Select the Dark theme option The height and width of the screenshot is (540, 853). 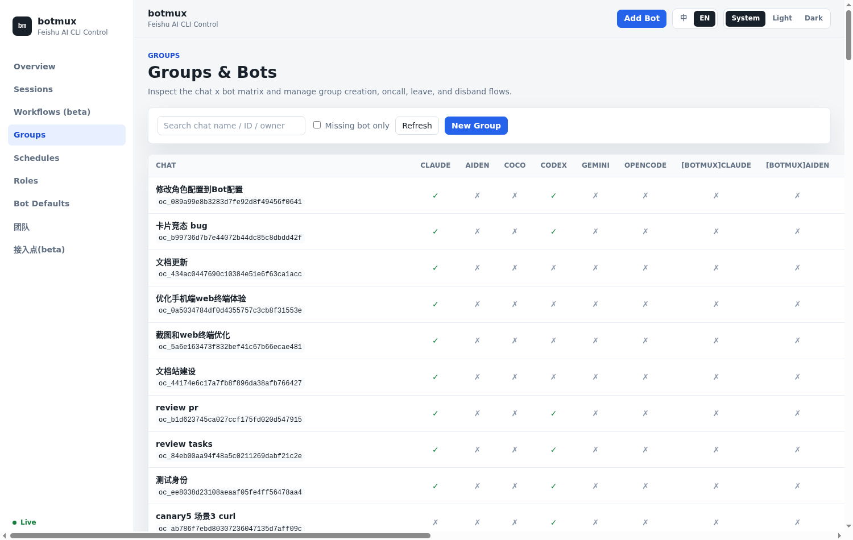(x=814, y=18)
